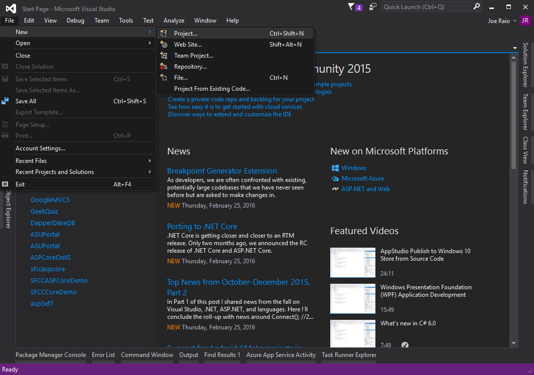Click the Quick Launch search field

point(428,7)
